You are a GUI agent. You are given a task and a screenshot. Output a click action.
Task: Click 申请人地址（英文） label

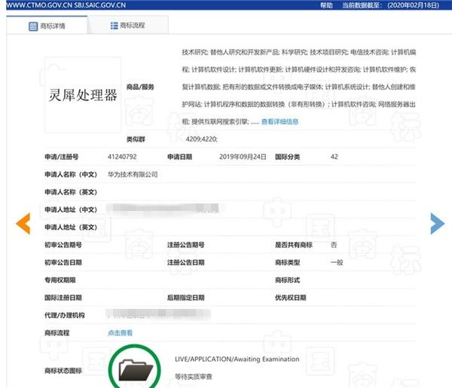pos(71,228)
